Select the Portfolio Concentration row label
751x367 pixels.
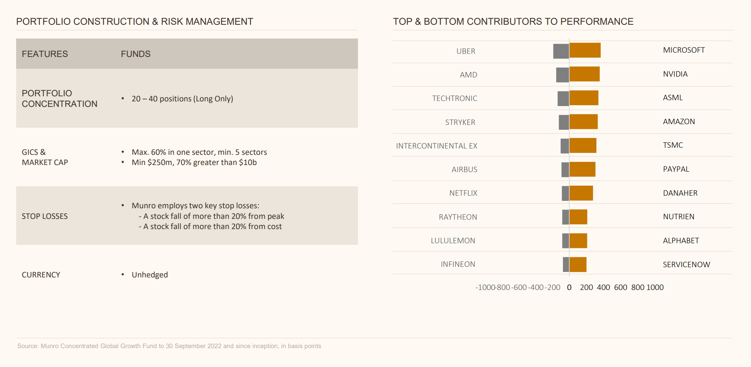pyautogui.click(x=59, y=99)
